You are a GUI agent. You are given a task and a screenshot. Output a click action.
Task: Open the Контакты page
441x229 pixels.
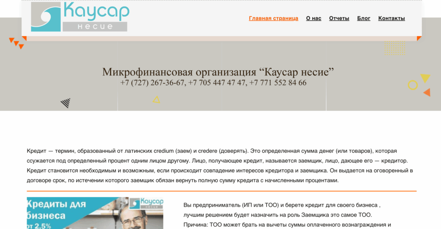coord(391,18)
